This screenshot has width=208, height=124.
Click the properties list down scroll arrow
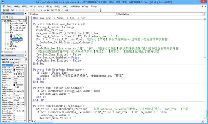coord(25,121)
